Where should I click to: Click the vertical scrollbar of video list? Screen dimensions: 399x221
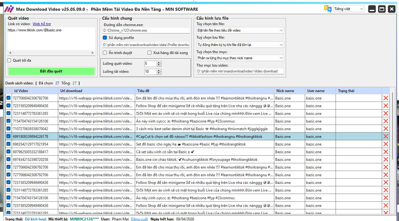[392, 126]
